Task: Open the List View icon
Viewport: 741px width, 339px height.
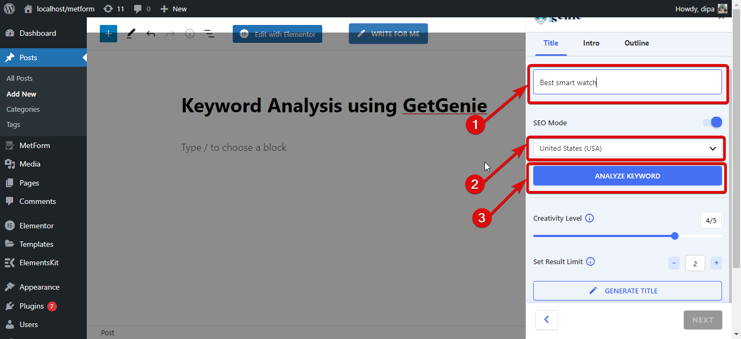Action: (x=209, y=34)
